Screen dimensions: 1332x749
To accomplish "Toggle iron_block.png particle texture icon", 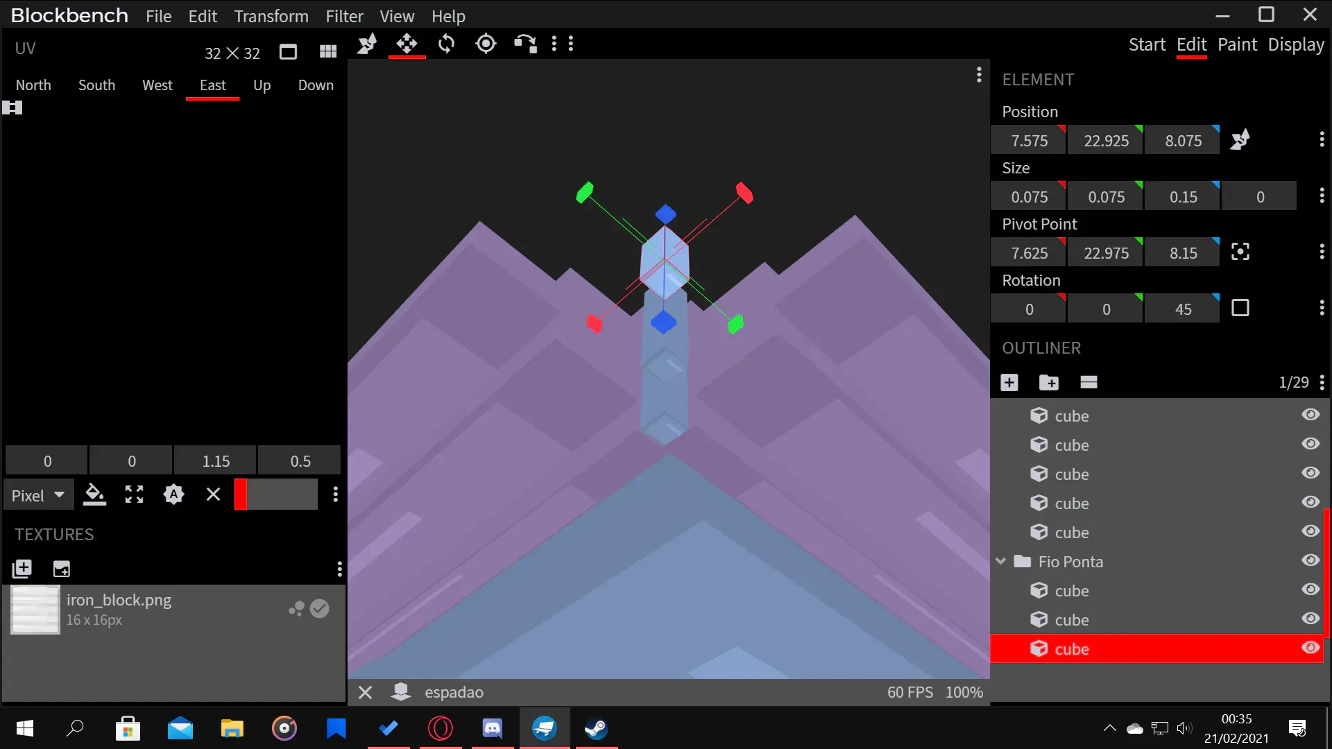I will pyautogui.click(x=296, y=609).
